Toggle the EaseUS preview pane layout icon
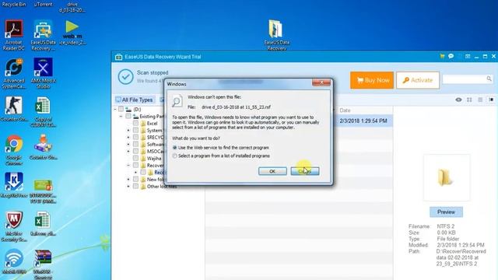This screenshot has height=280, width=498. pos(491,100)
